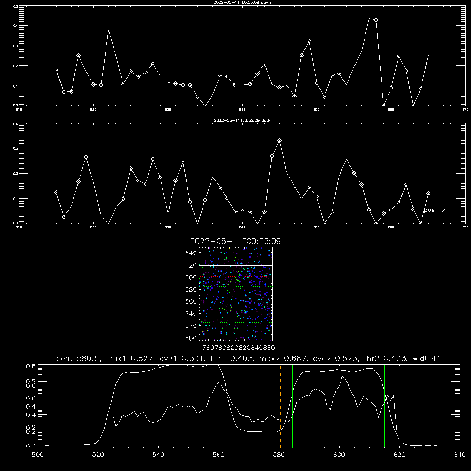Click the '520' x-axis label of bottom plot

98,455
